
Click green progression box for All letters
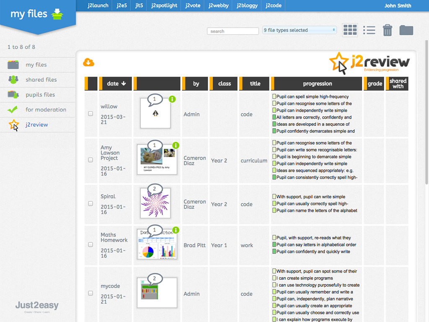point(274,117)
